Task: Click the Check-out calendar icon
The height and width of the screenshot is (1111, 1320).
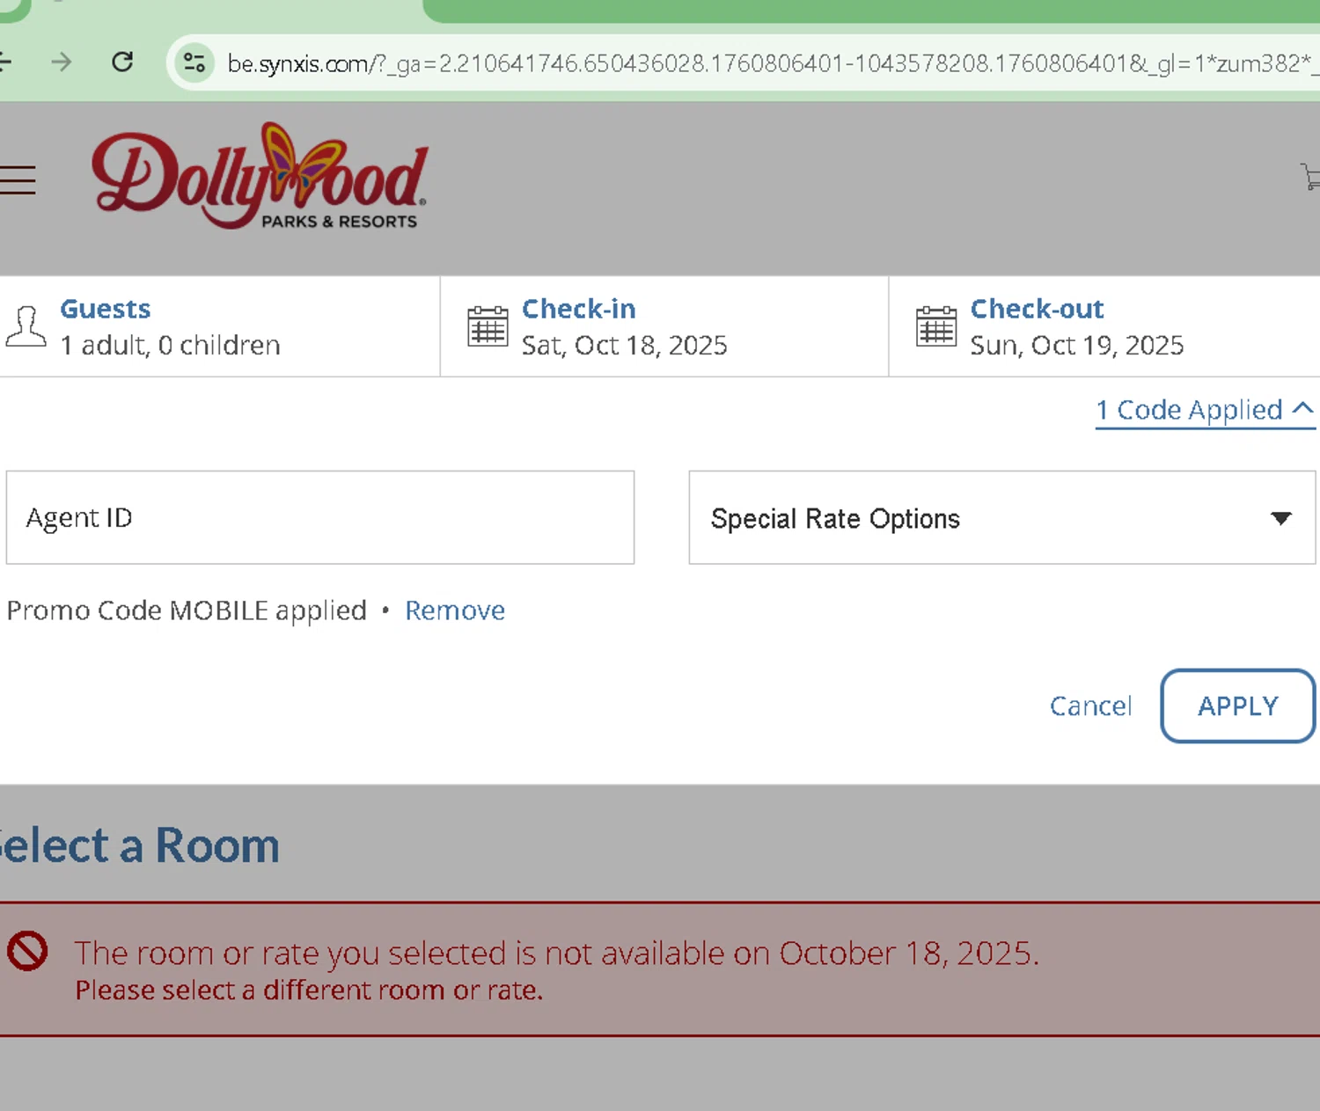Action: [x=936, y=326]
